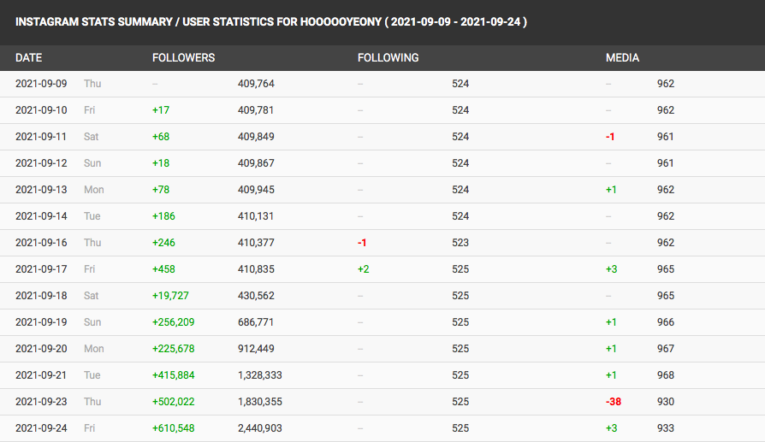The height and width of the screenshot is (442, 765).
Task: Click the DATE column header
Action: 28,58
